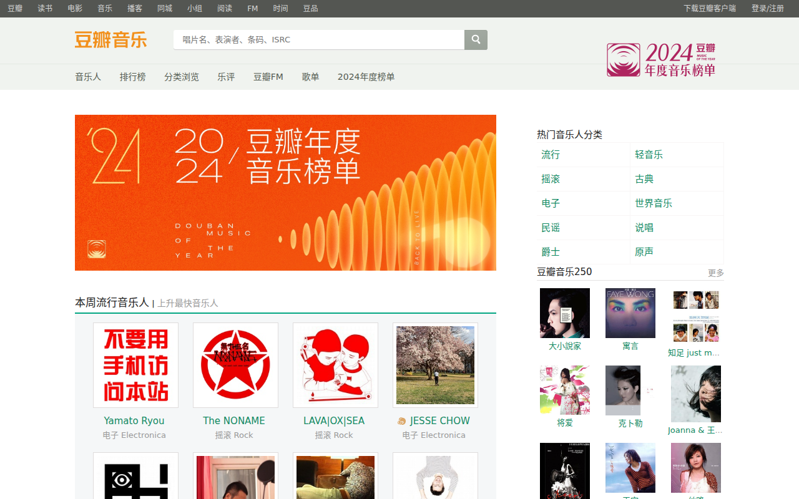799x499 pixels.
Task: Show 更多 of 豆瓣音乐250
Action: pos(715,273)
